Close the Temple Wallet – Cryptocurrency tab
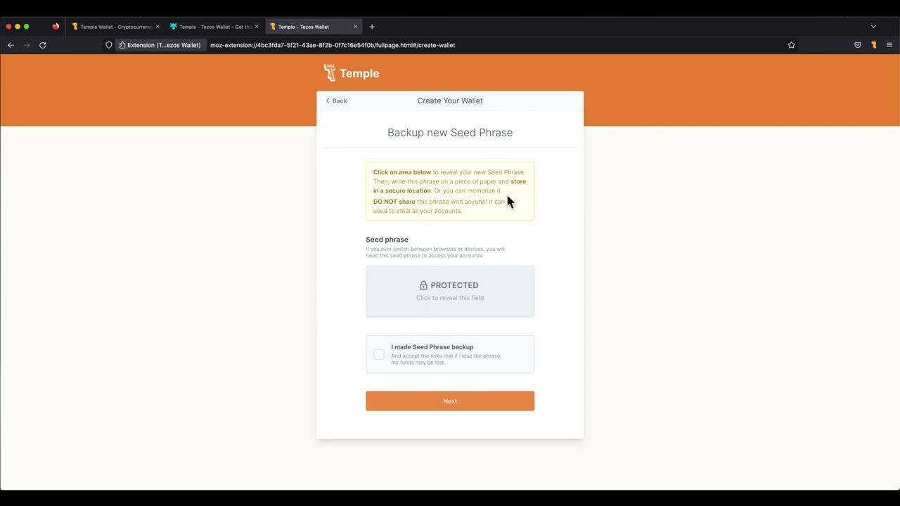The image size is (900, 506). pyautogui.click(x=157, y=27)
